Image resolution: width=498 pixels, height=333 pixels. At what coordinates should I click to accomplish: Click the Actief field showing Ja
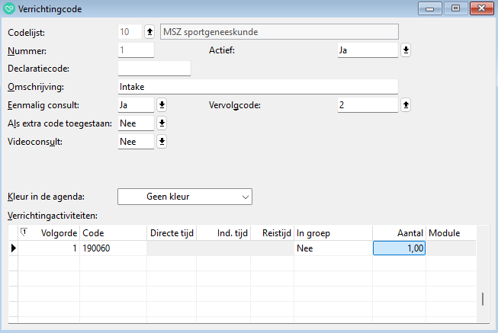tap(368, 50)
